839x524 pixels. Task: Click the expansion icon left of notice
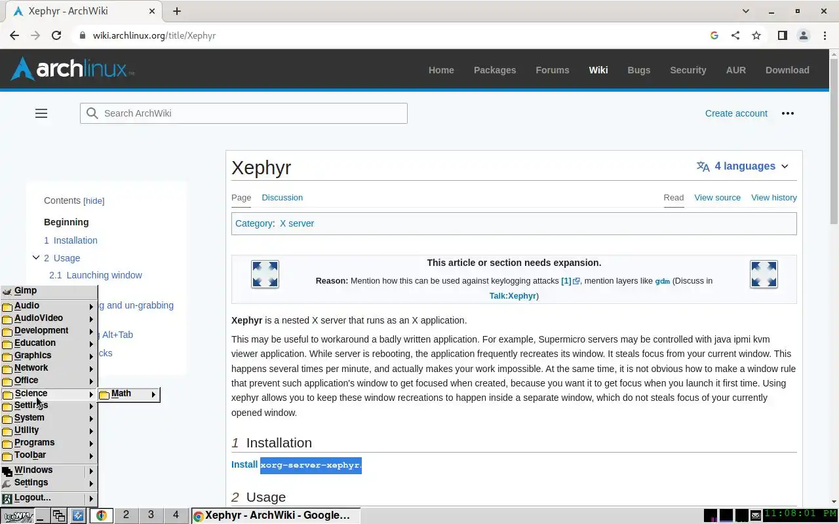265,274
